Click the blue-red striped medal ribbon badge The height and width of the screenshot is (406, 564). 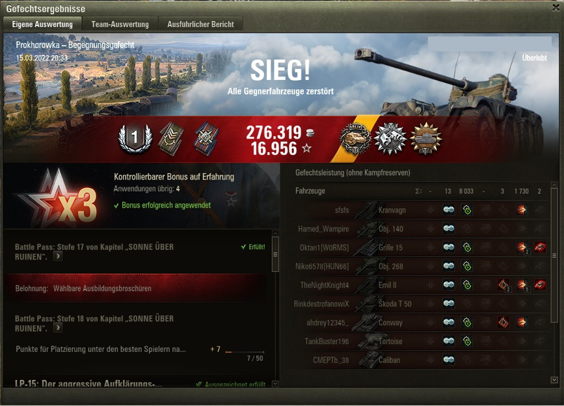(x=206, y=139)
